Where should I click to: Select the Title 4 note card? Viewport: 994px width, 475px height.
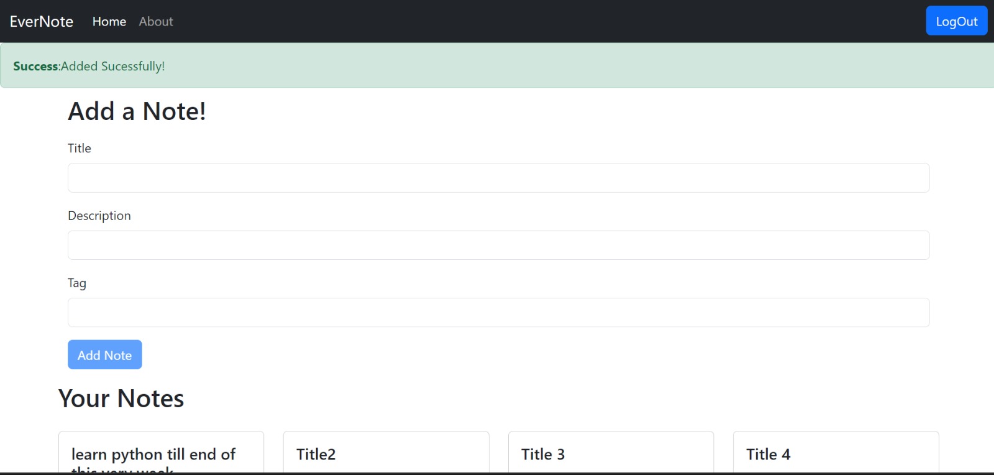pos(836,452)
